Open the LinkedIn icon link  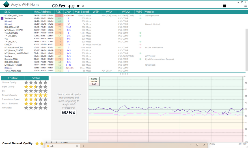(83, 6)
